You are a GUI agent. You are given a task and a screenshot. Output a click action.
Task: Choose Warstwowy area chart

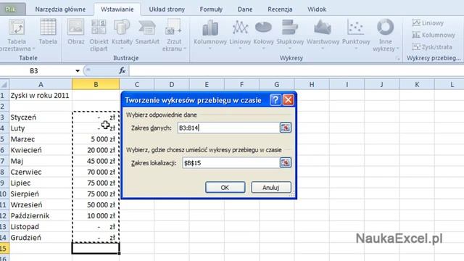(x=323, y=35)
